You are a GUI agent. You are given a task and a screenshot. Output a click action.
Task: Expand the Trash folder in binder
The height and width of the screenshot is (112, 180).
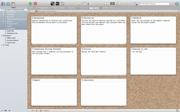(x=1, y=45)
